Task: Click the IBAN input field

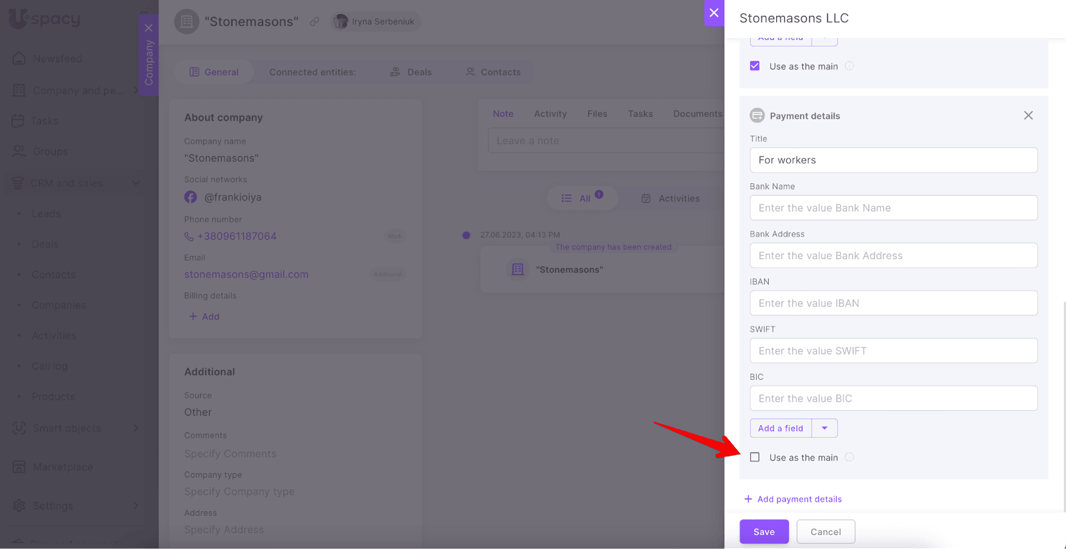Action: point(893,303)
